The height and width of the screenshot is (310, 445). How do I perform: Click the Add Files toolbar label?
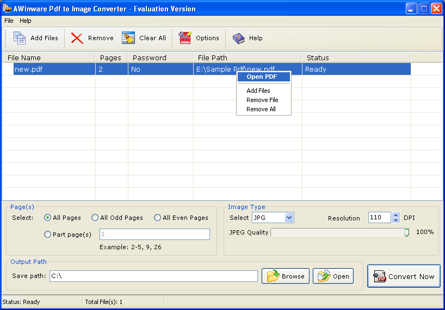[44, 38]
